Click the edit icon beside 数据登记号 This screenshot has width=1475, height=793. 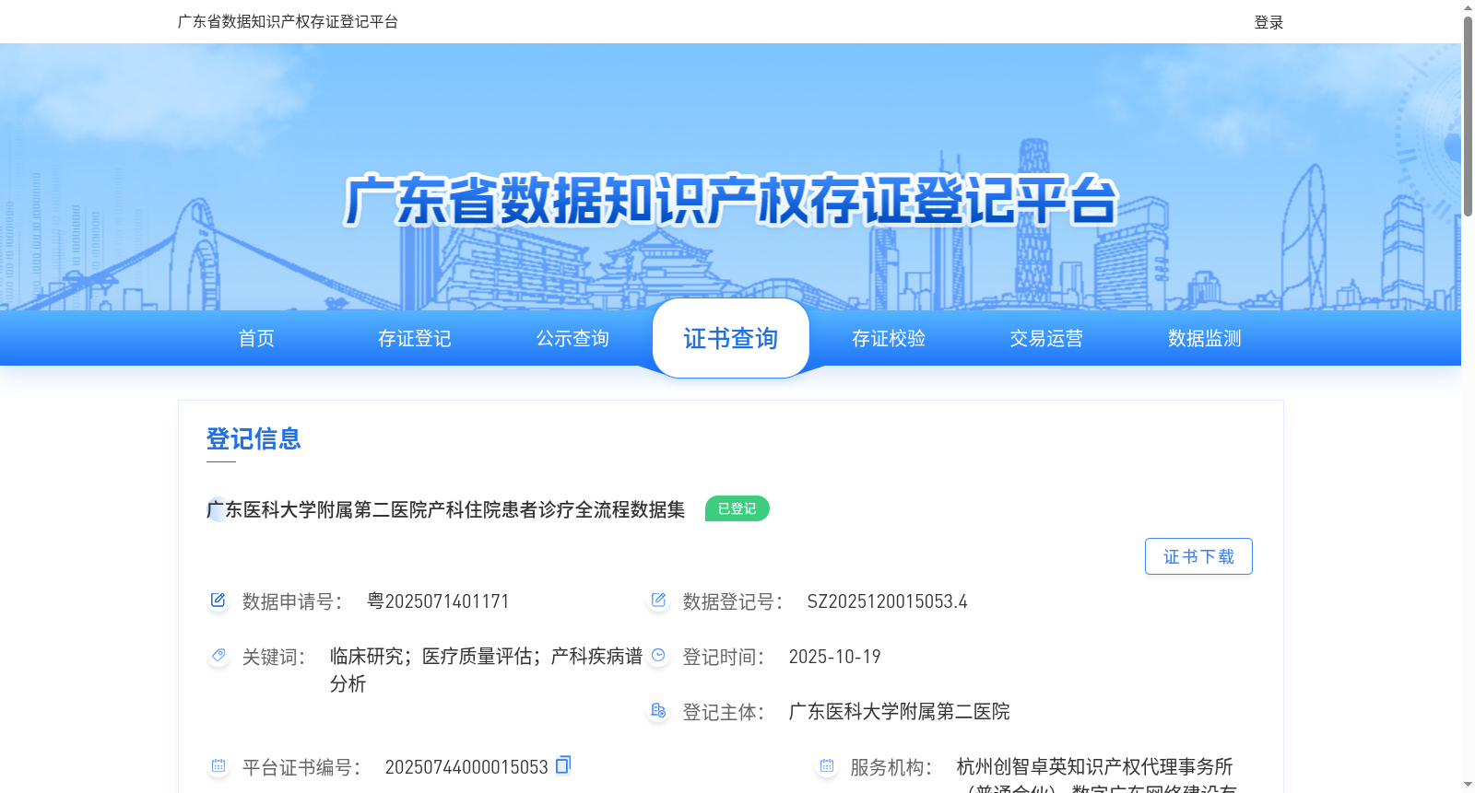pyautogui.click(x=658, y=601)
